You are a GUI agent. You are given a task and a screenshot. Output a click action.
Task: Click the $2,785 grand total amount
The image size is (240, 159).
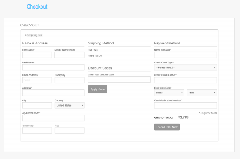point(183,118)
